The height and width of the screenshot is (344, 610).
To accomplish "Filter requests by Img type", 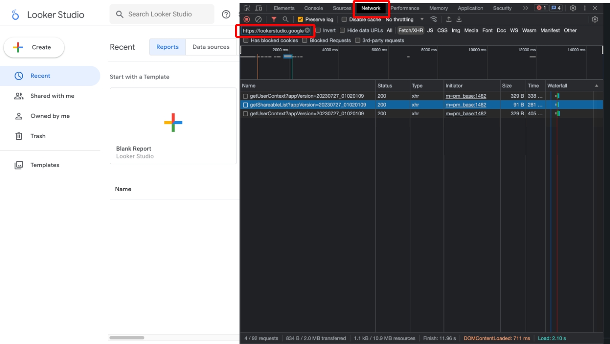I will pos(456,30).
